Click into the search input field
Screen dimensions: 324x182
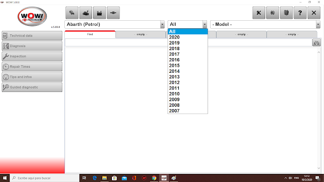[x=188, y=42]
